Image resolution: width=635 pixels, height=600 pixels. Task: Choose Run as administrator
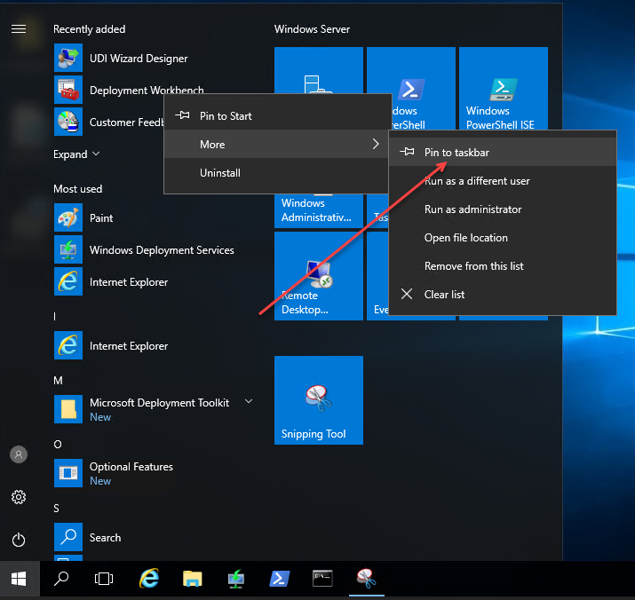(472, 209)
